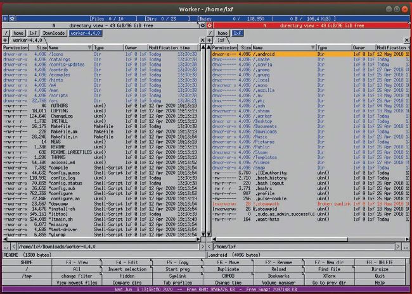Close the worker-4.4.0 tab with X
Screen dimensions: 412x294
203,40
